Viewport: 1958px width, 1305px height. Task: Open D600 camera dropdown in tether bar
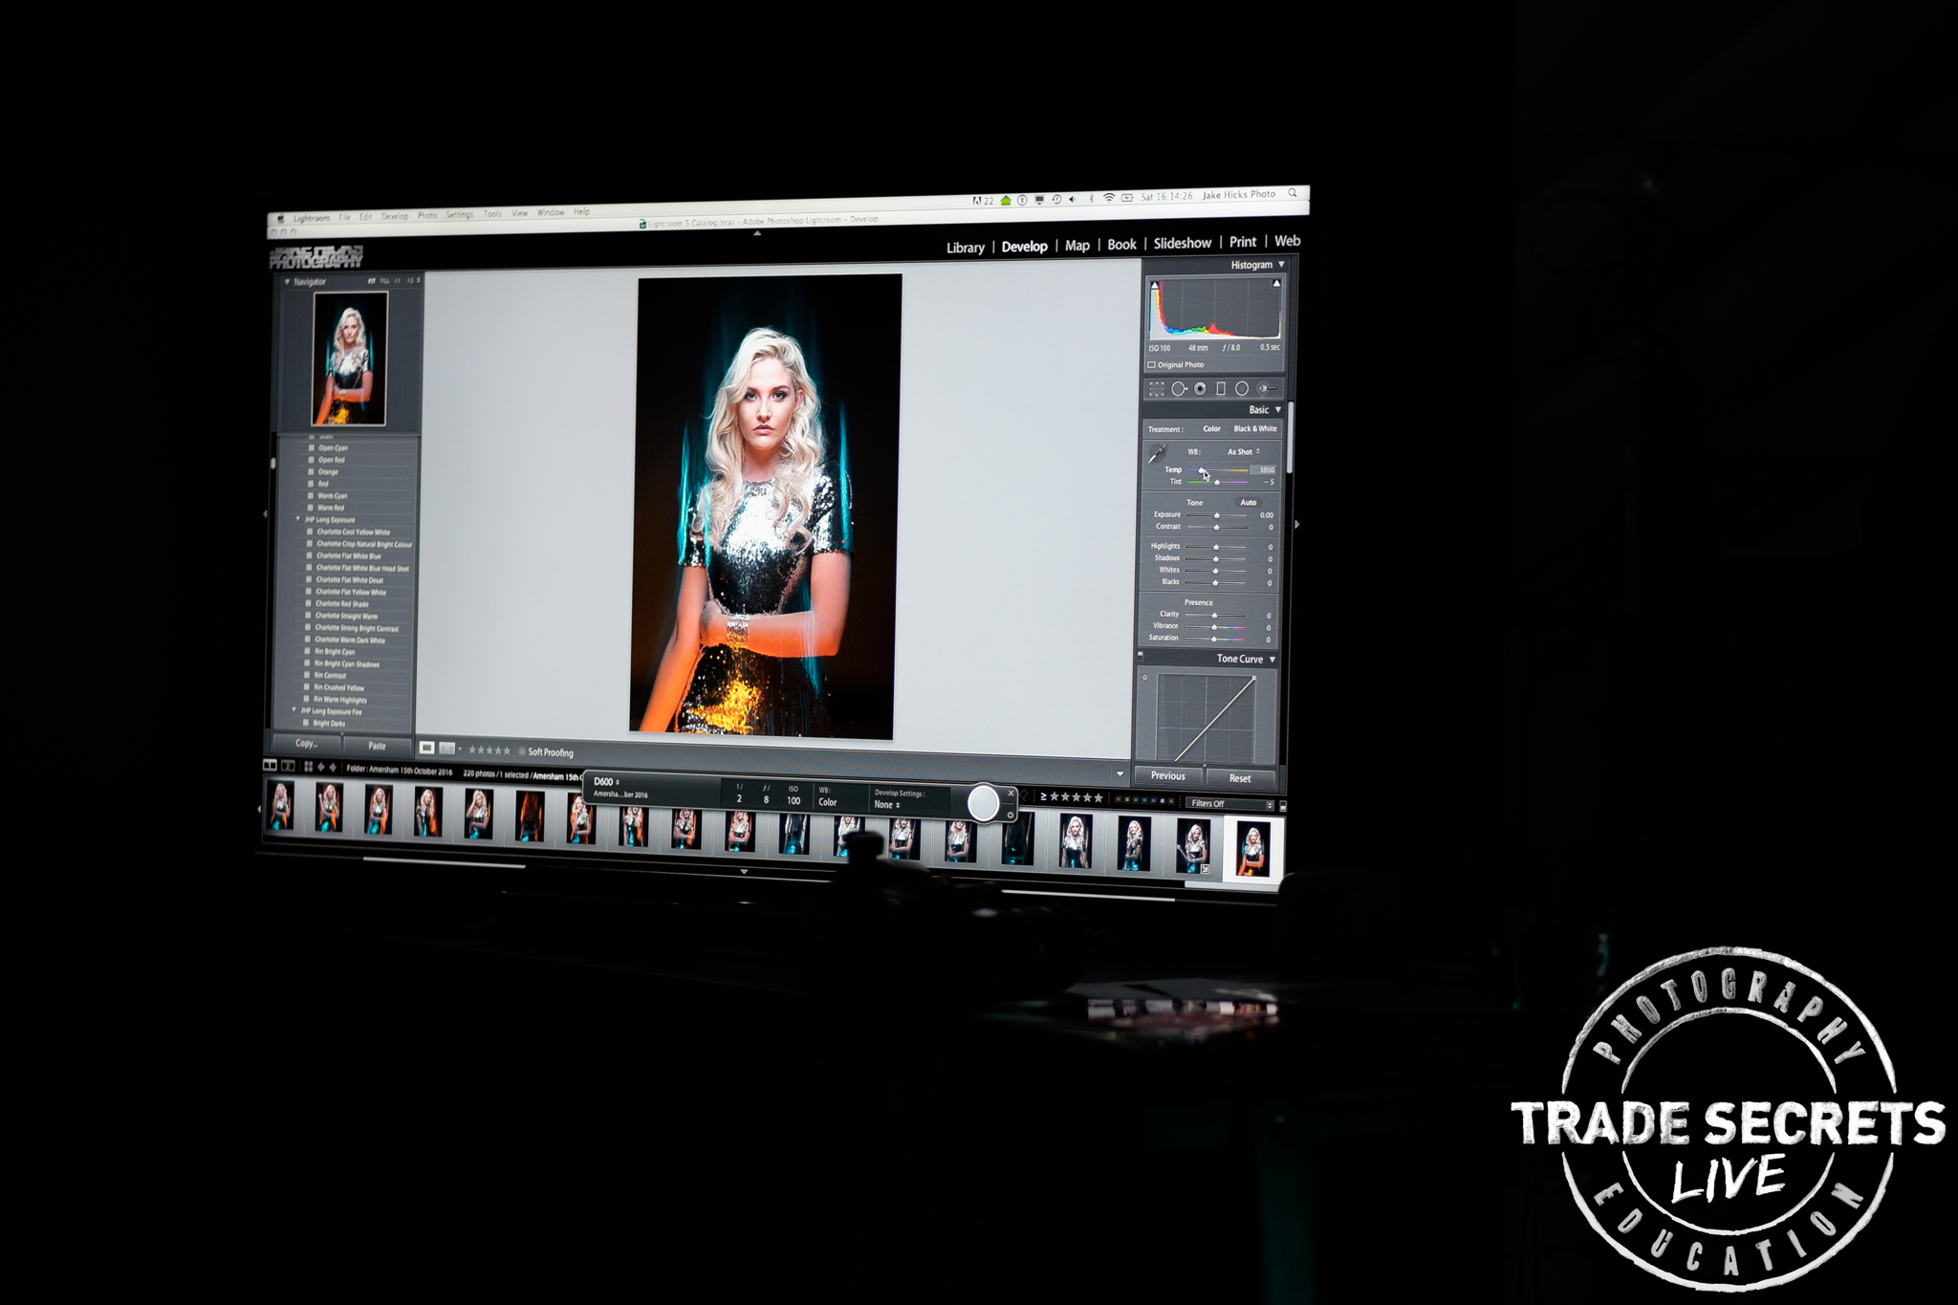pyautogui.click(x=606, y=782)
